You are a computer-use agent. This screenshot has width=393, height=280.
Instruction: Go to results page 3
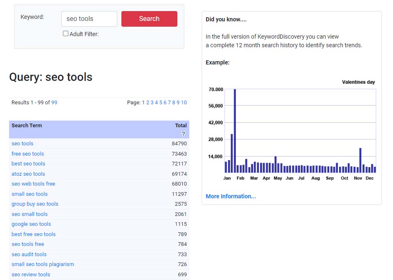pyautogui.click(x=152, y=103)
